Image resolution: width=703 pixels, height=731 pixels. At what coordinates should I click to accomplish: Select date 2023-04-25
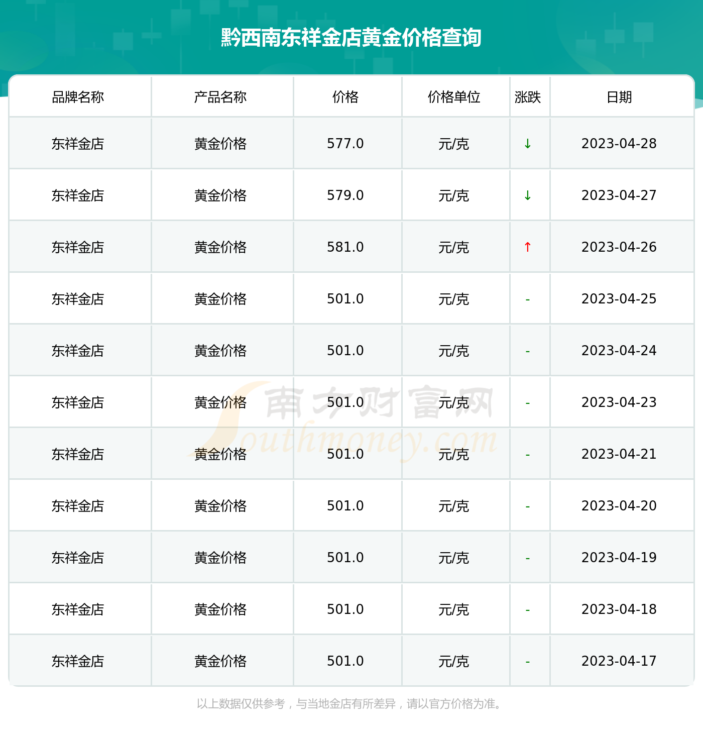619,299
